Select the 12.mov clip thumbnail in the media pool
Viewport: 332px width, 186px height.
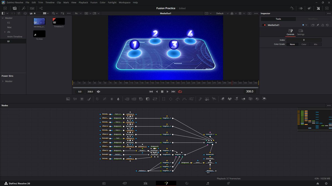click(39, 34)
